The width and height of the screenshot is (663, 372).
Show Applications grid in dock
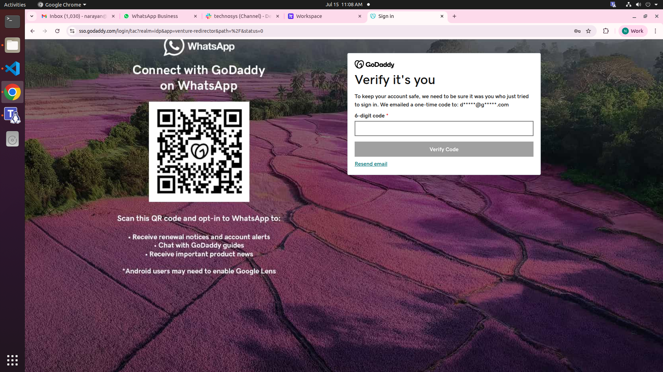(12, 360)
